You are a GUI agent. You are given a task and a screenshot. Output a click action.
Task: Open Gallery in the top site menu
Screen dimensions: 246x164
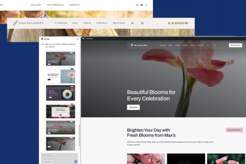coord(36,5)
